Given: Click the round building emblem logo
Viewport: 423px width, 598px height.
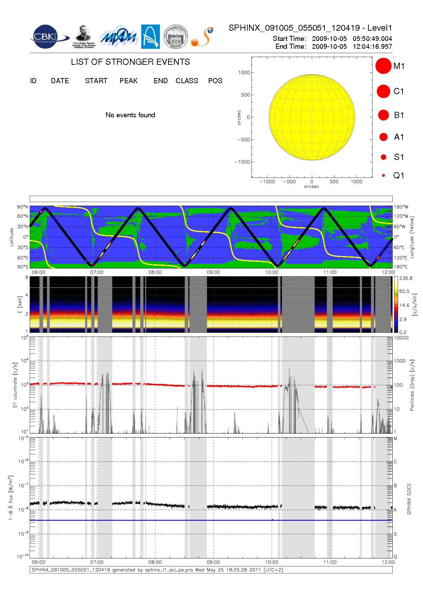Looking at the screenshot, I should [x=176, y=37].
